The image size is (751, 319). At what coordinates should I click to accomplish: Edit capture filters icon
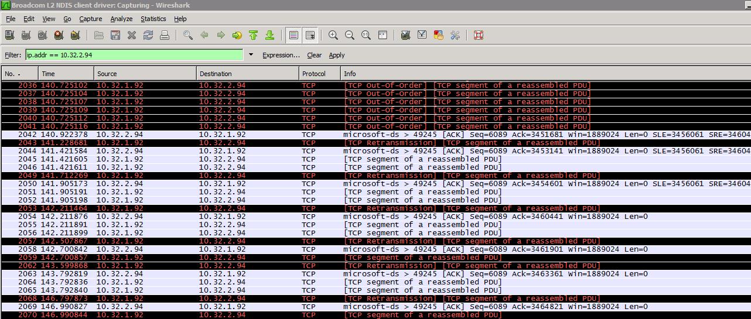coord(405,35)
